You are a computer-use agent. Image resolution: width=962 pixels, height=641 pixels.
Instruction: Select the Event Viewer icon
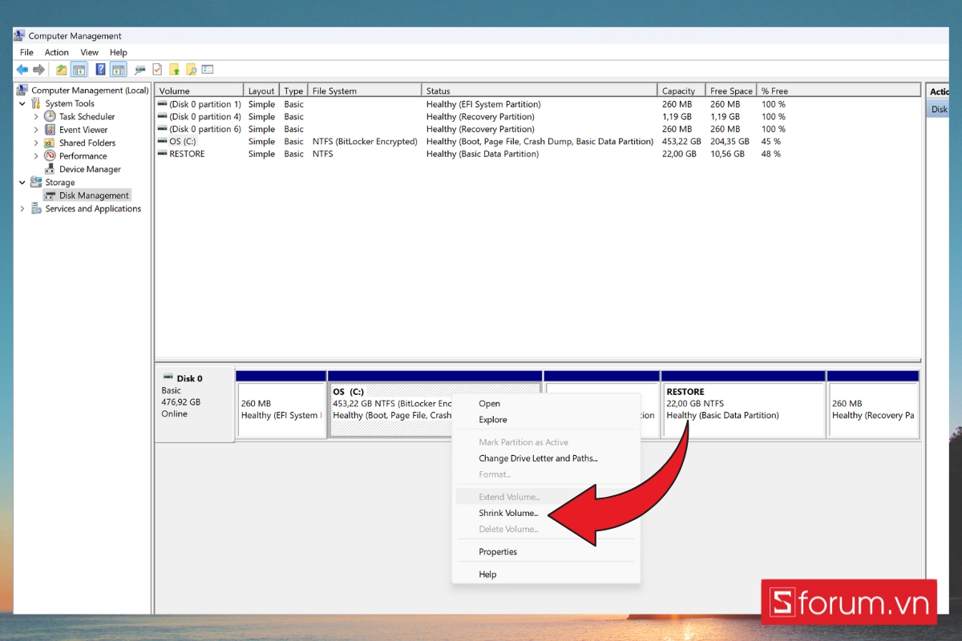click(x=50, y=130)
